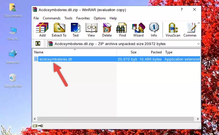Click the Application extension type cell
The image size is (219, 135).
coord(182,59)
